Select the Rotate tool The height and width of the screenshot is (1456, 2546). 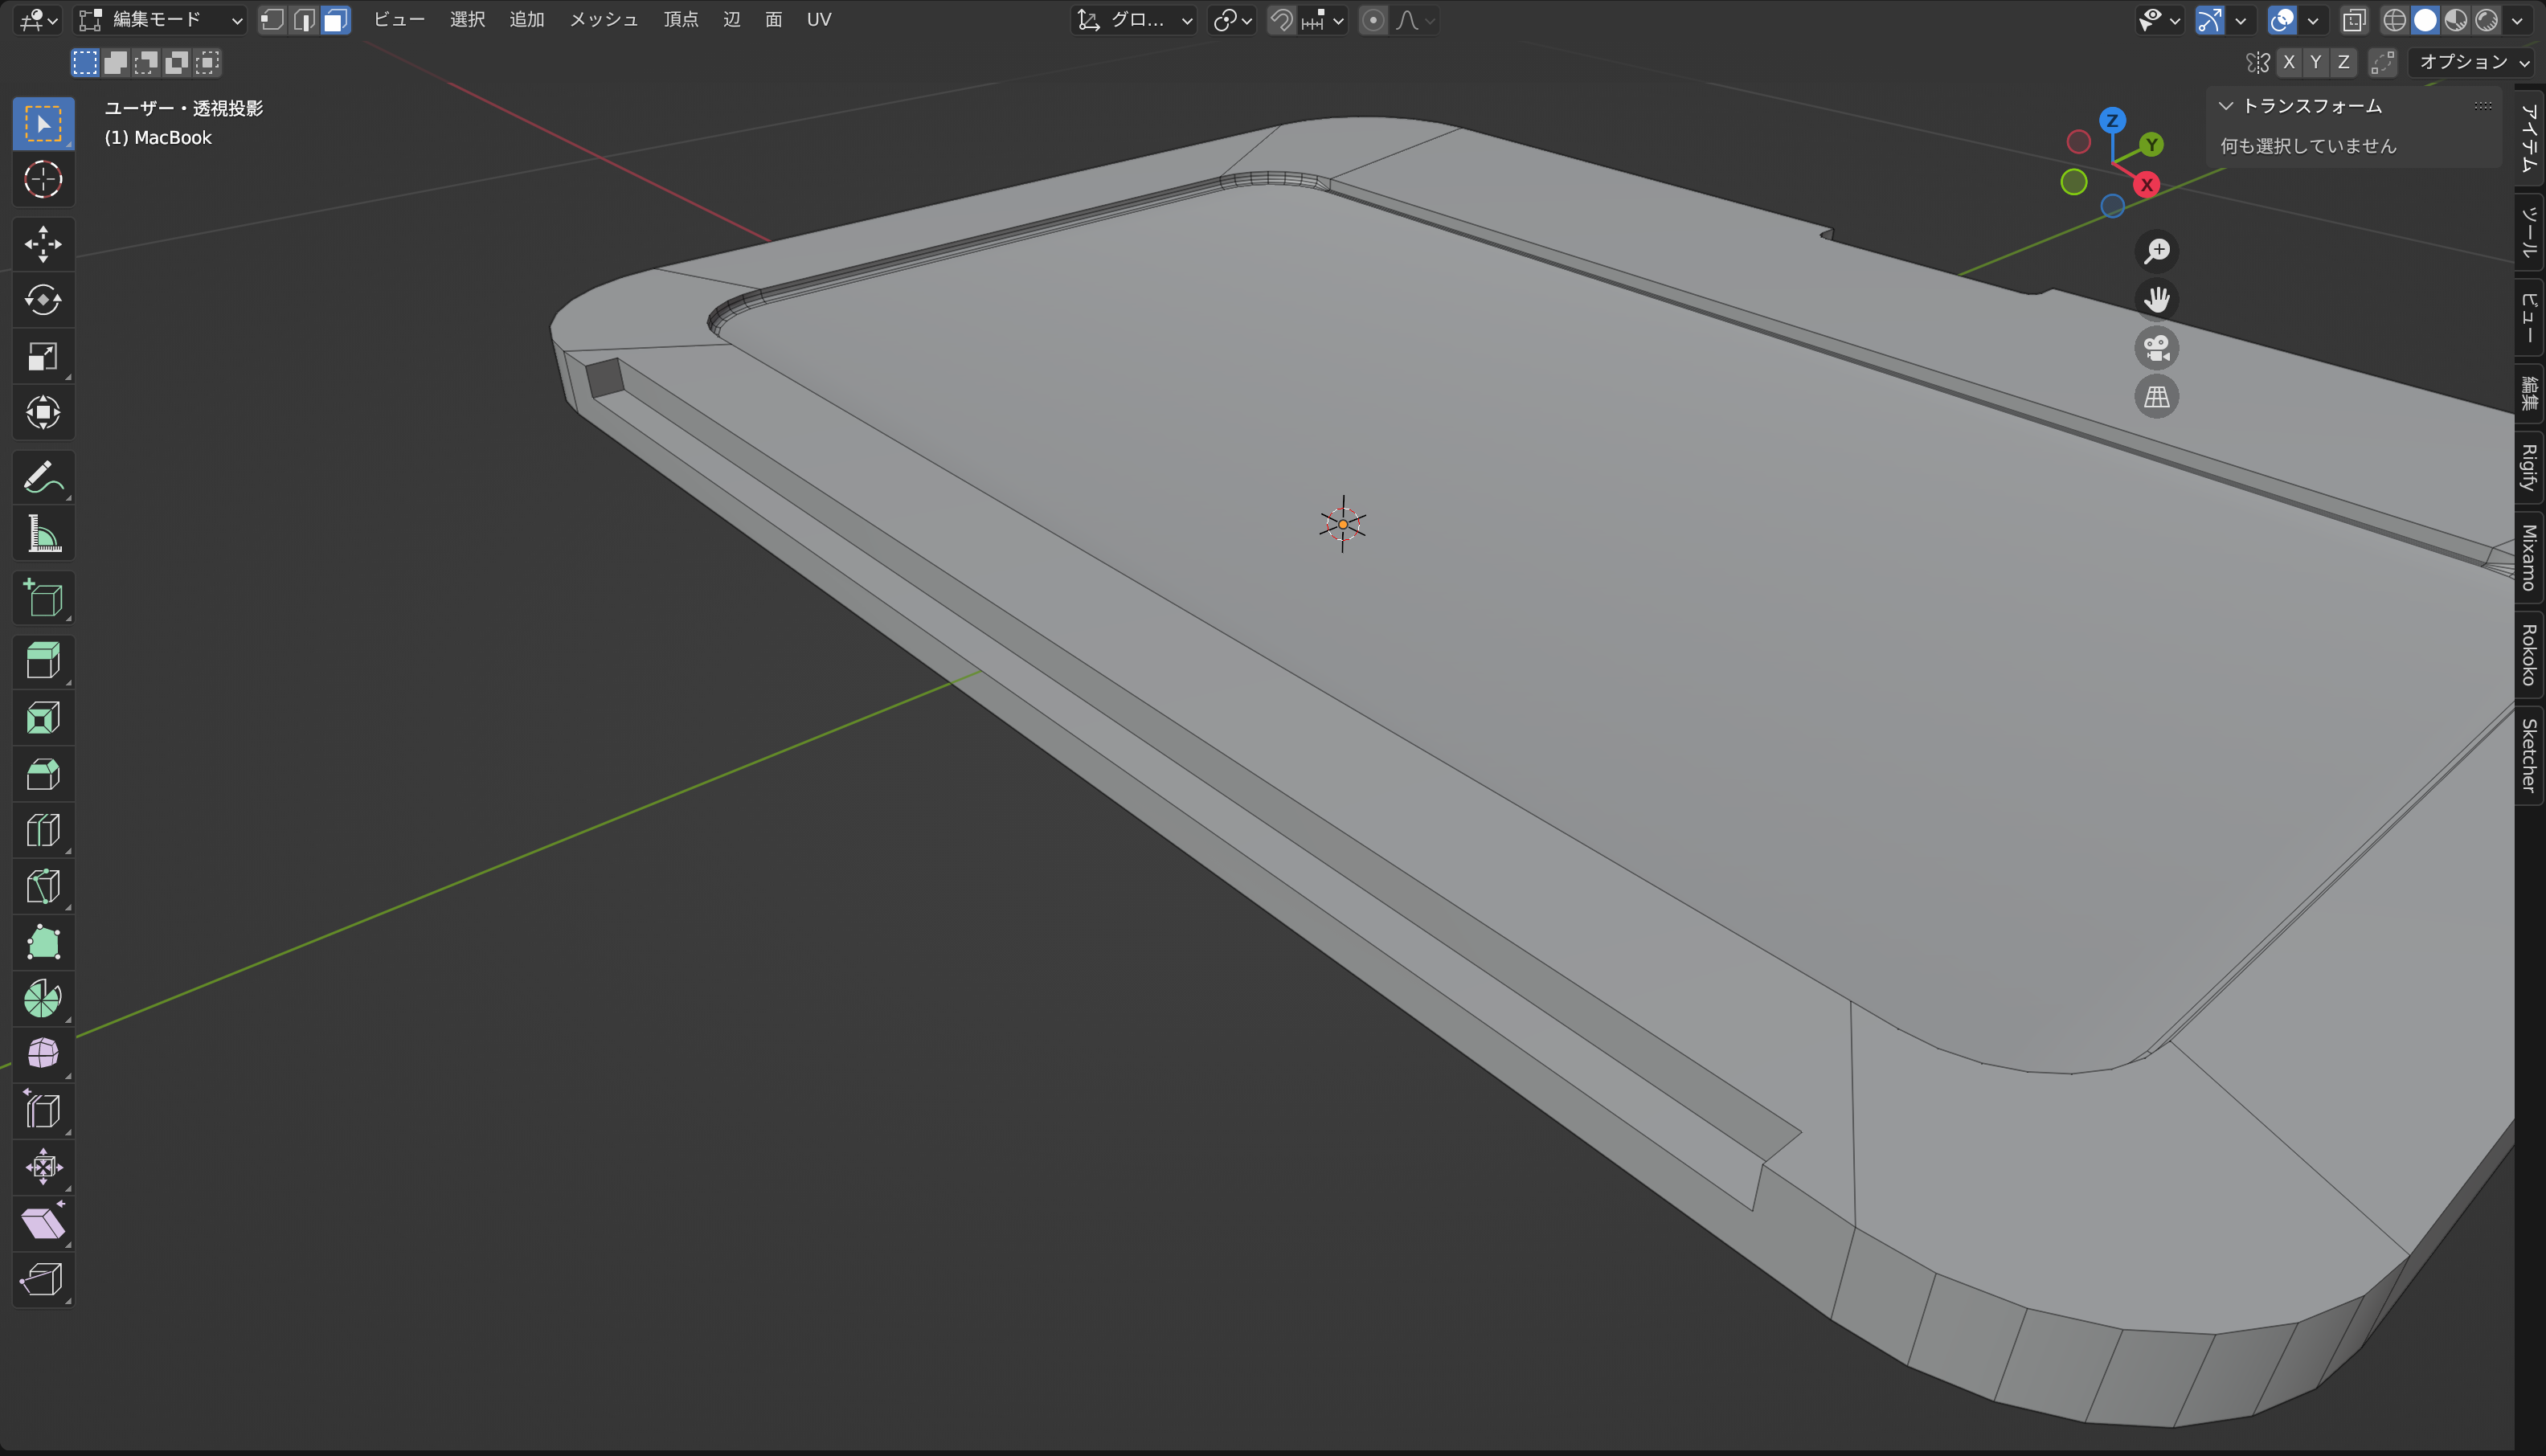[x=43, y=300]
